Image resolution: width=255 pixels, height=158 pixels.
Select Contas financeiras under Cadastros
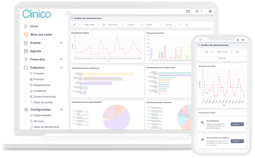click(x=44, y=96)
